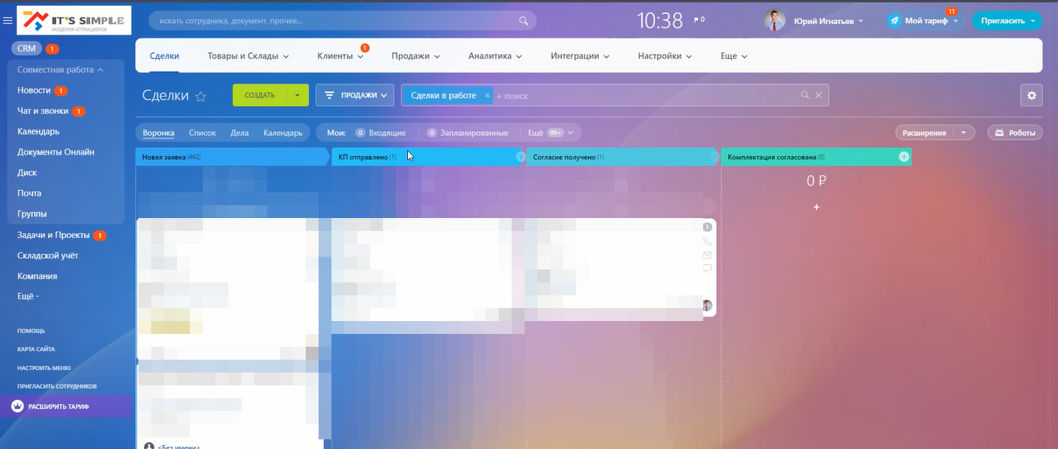
Task: Open the arrow next to Создать button
Action: click(x=297, y=95)
